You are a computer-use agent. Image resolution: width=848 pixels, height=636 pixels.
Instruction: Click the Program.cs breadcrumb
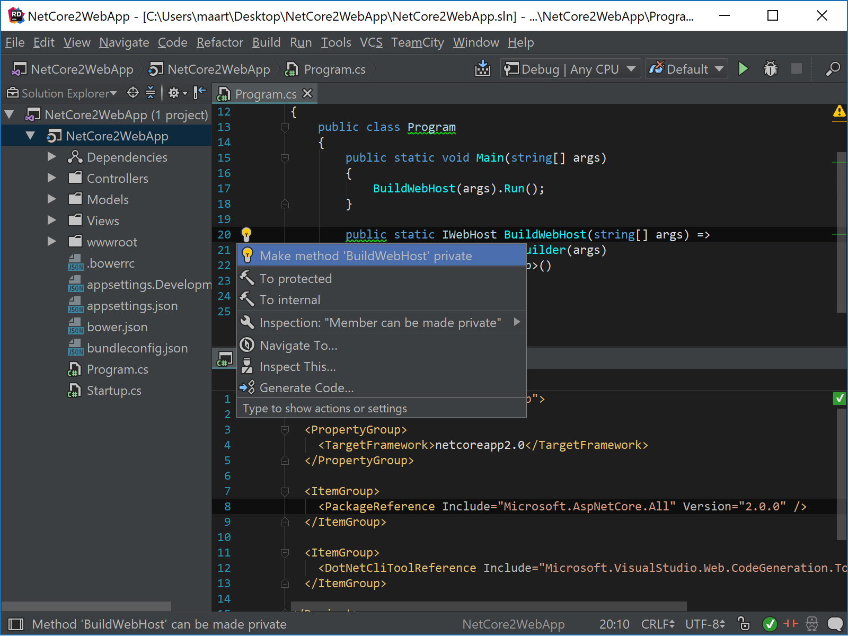click(x=325, y=69)
